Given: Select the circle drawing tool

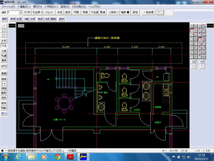Looking at the screenshot, I should tap(4, 35).
